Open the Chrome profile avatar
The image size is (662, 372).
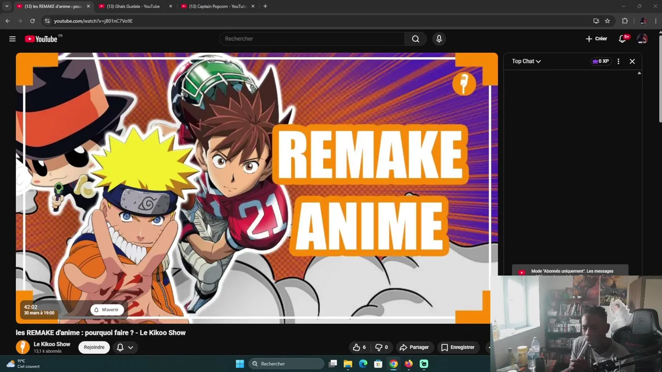(x=643, y=21)
